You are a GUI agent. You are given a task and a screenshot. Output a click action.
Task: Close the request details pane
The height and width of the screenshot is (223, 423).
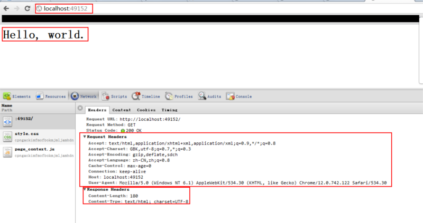(80, 108)
